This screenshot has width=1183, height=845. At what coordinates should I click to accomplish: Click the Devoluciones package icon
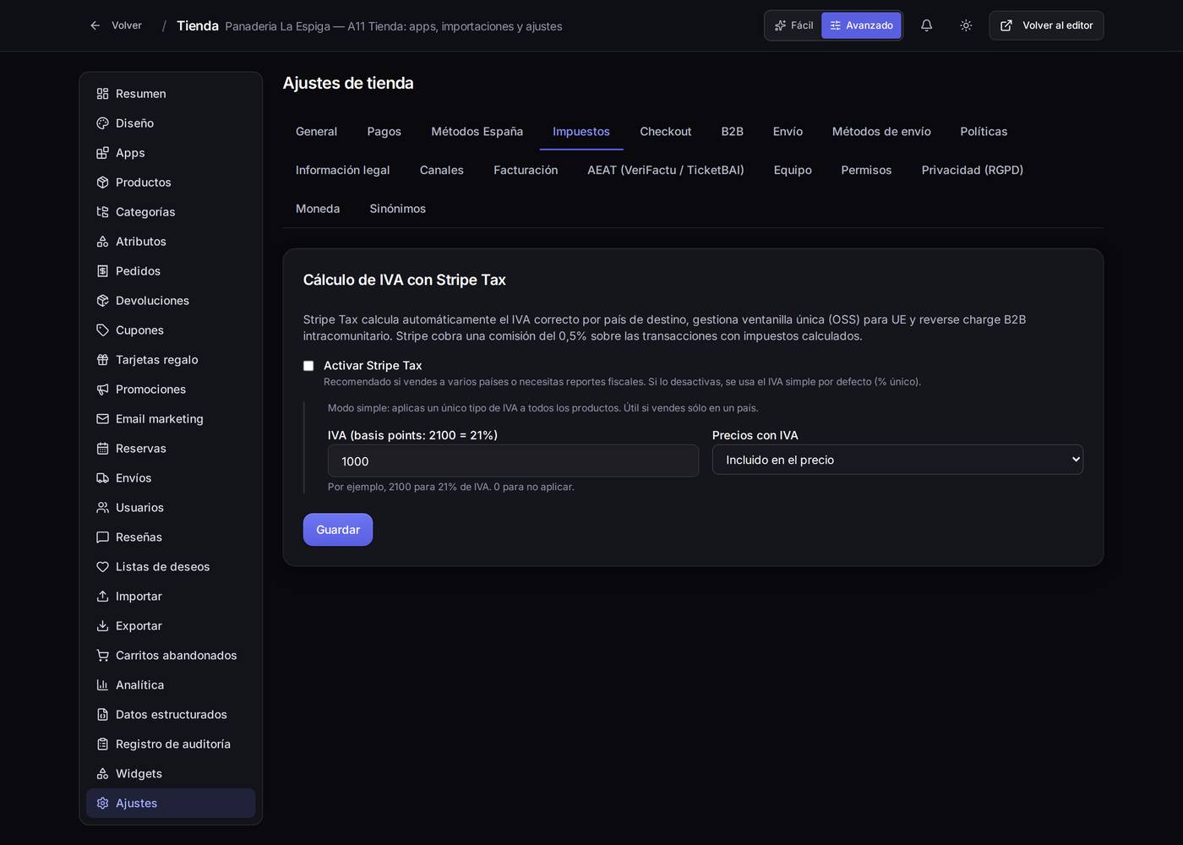[x=102, y=301]
